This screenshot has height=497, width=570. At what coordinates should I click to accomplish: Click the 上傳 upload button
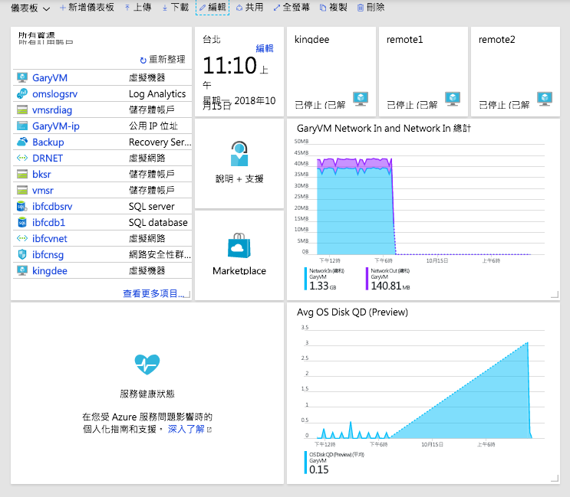tap(138, 8)
